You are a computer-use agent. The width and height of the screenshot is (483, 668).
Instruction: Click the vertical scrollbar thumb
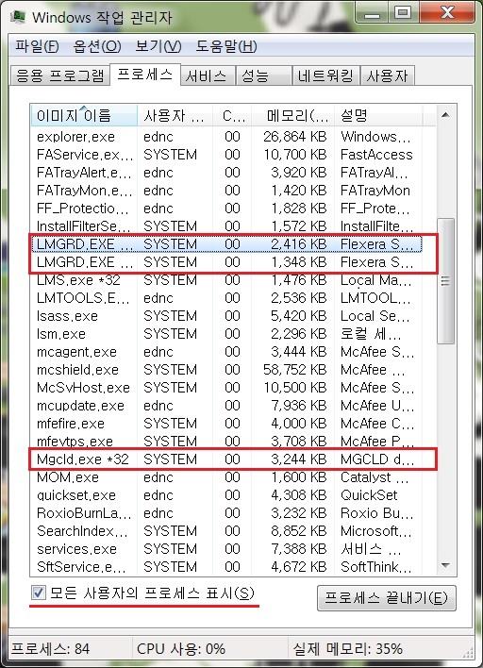[x=445, y=281]
